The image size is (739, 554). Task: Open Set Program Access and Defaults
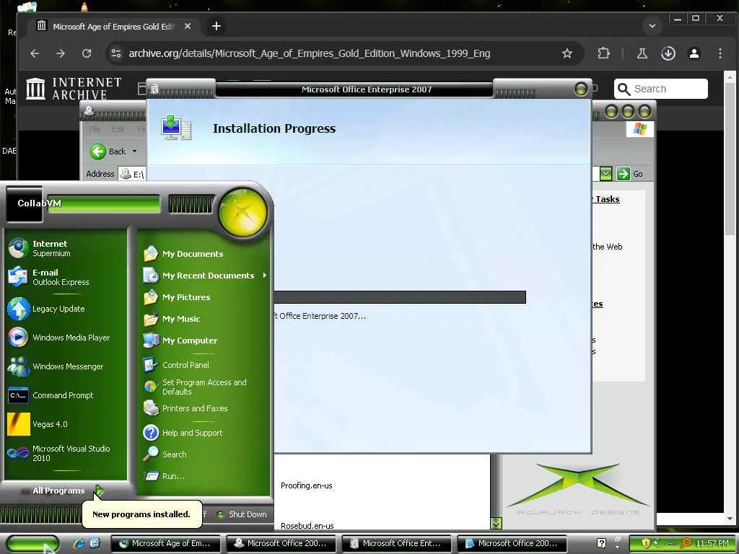(x=204, y=387)
